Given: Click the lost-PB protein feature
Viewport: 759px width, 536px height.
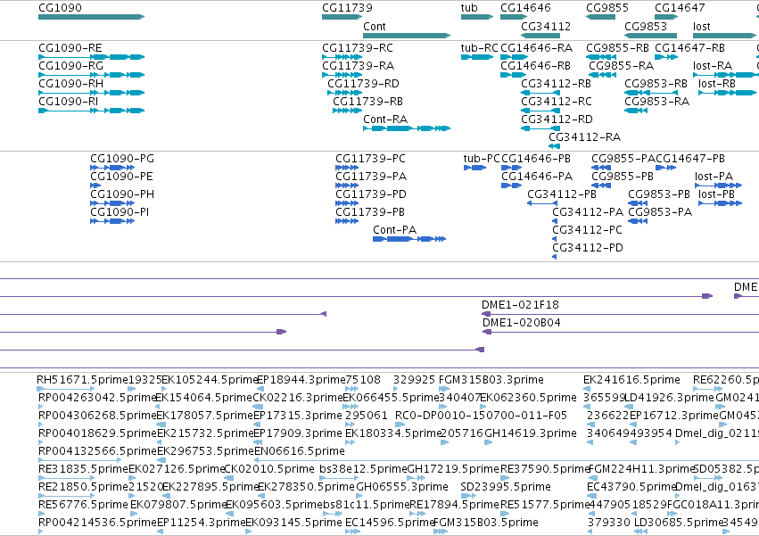Looking at the screenshot, I should tap(721, 203).
